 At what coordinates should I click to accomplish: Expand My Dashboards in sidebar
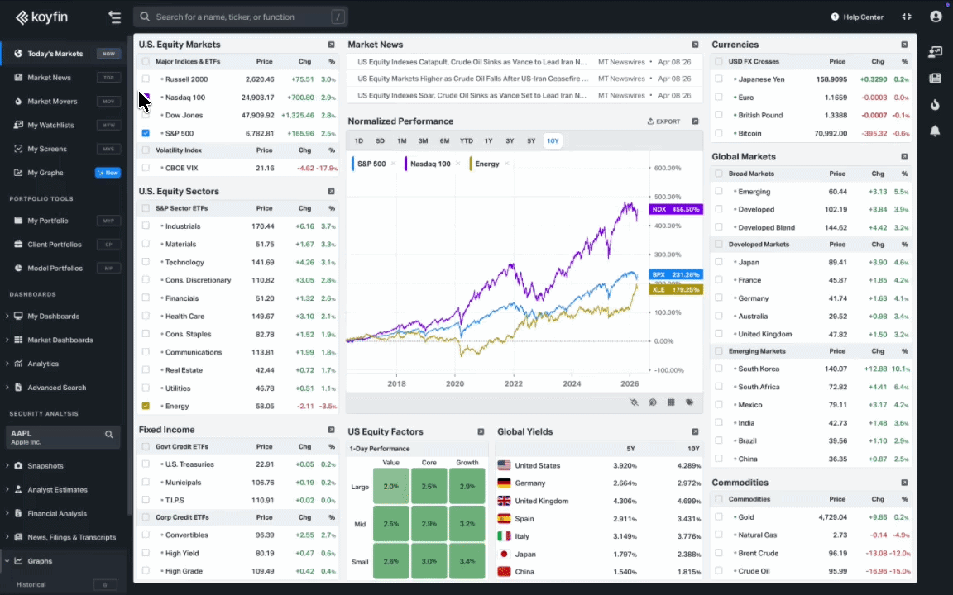pos(7,316)
